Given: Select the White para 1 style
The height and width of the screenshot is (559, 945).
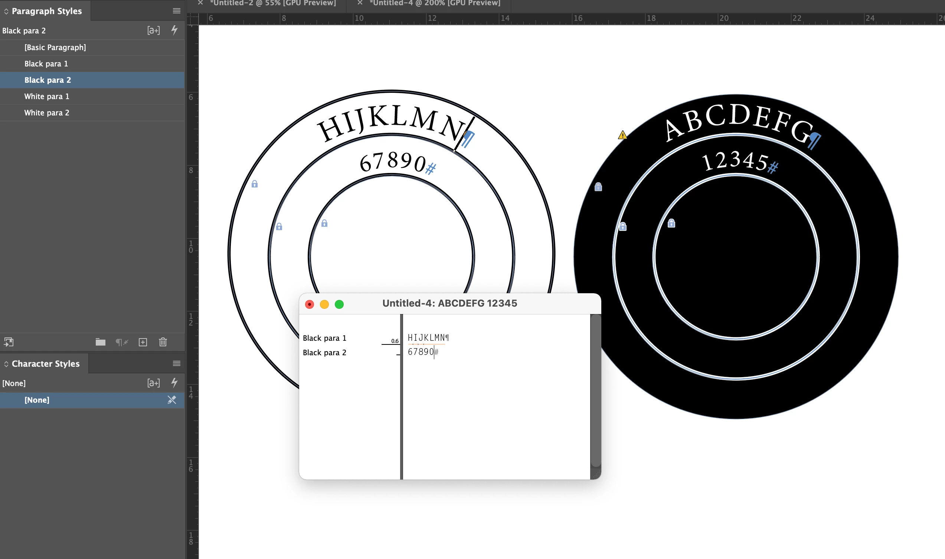Looking at the screenshot, I should (47, 97).
